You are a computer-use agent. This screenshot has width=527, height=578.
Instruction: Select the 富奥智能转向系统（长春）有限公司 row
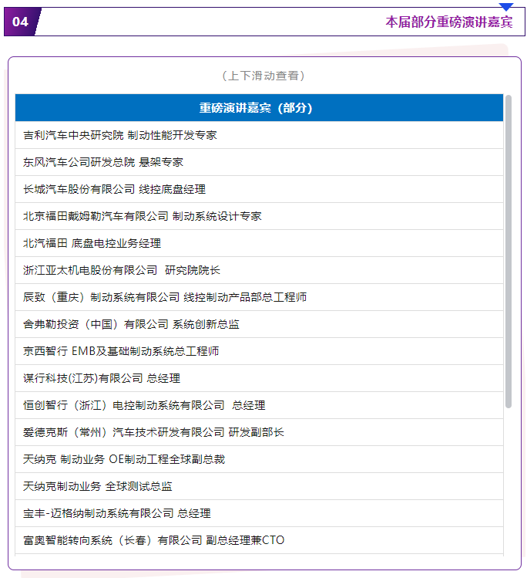[154, 540]
